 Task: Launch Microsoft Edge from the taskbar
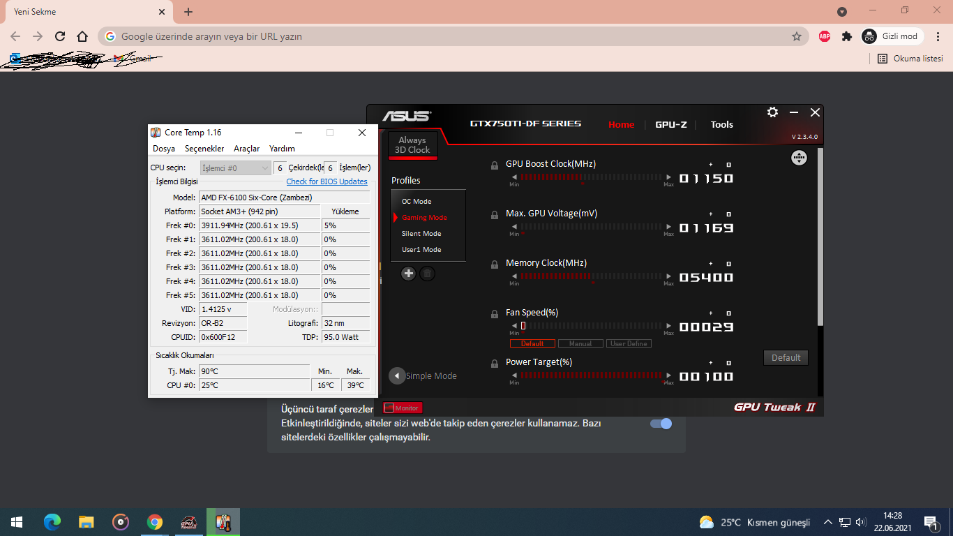click(52, 522)
